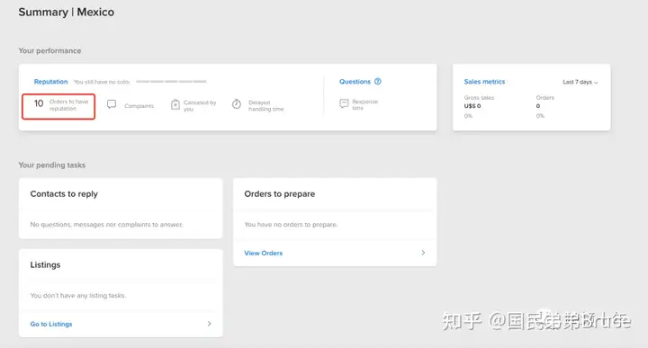Click the reputation color progress bar
Screen dimensions: 648x348
pos(171,82)
